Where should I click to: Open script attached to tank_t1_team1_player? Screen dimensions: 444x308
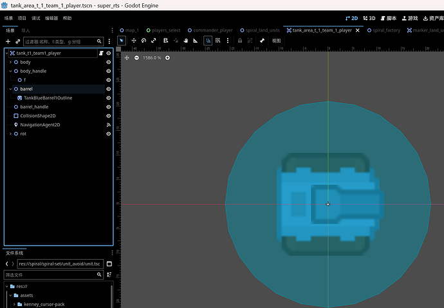click(x=100, y=53)
